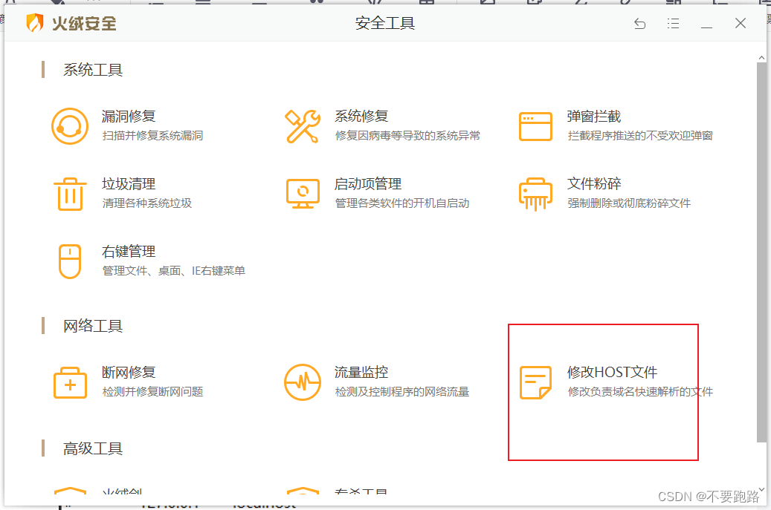Click the 火绒安全 flame shield logo
Image resolution: width=771 pixels, height=510 pixels.
click(x=35, y=23)
